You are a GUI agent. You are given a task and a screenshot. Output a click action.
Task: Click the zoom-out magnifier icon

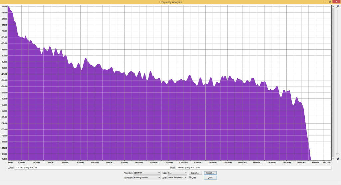(338, 159)
